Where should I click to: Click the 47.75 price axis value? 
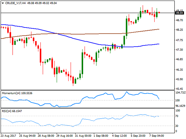[x=179, y=40]
